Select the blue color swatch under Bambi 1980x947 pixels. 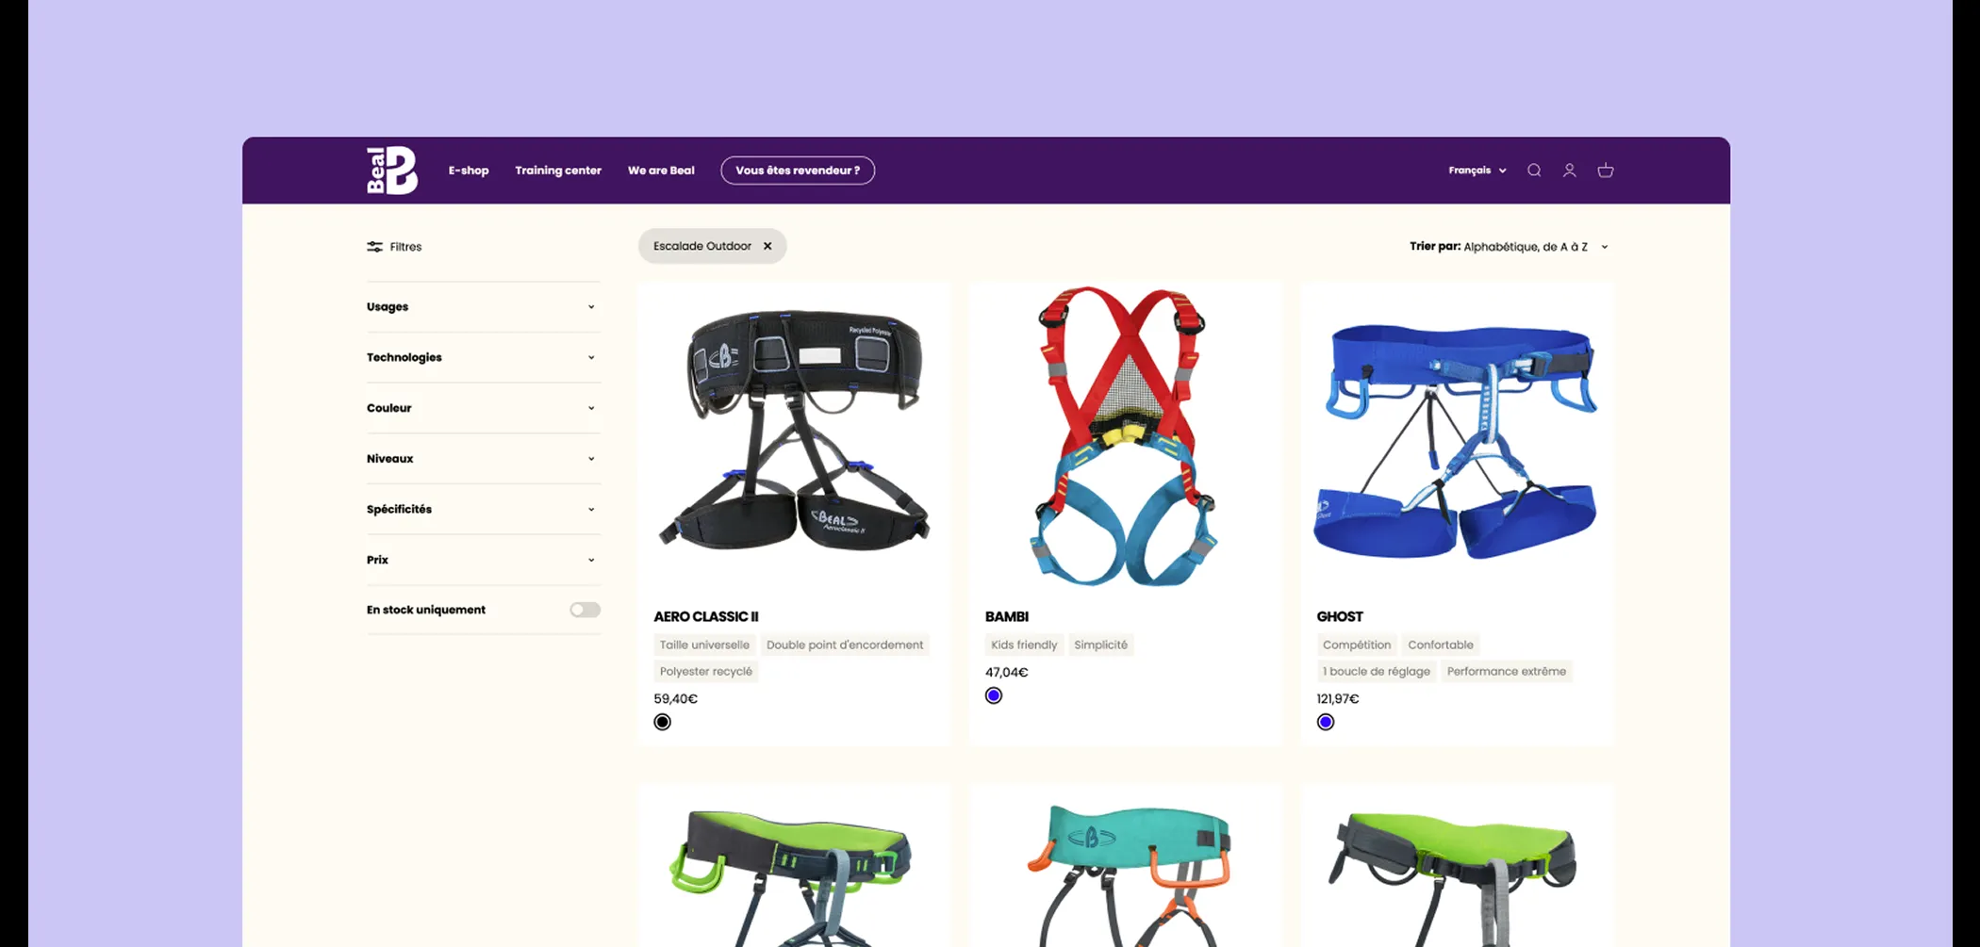994,695
